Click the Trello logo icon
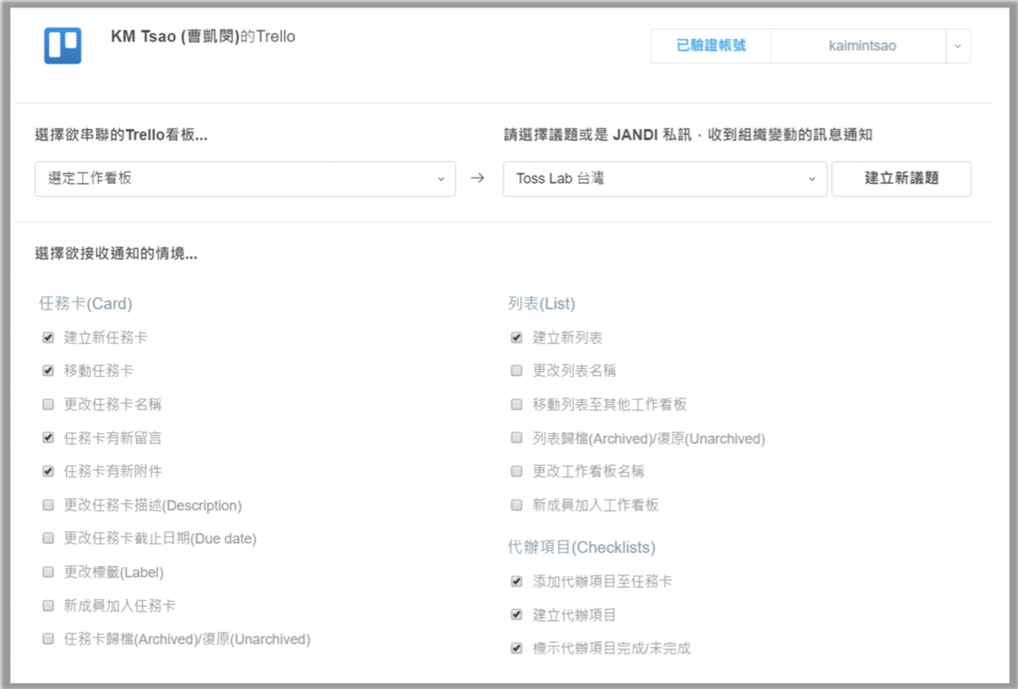The width and height of the screenshot is (1018, 689). 62,45
